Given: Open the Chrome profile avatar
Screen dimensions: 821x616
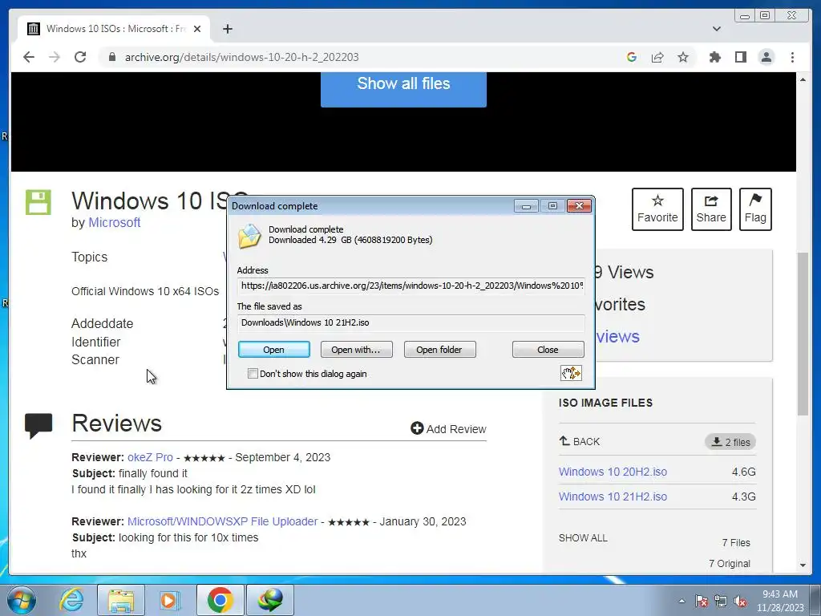Looking at the screenshot, I should click(766, 57).
